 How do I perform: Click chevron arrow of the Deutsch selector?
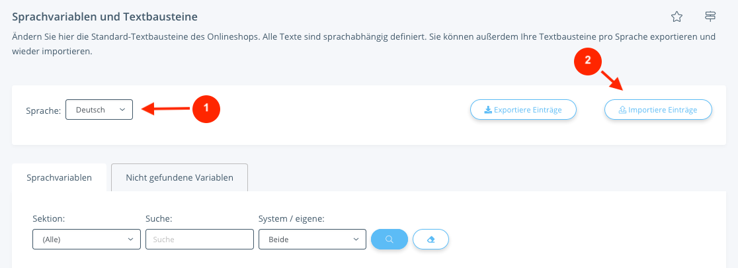(122, 110)
